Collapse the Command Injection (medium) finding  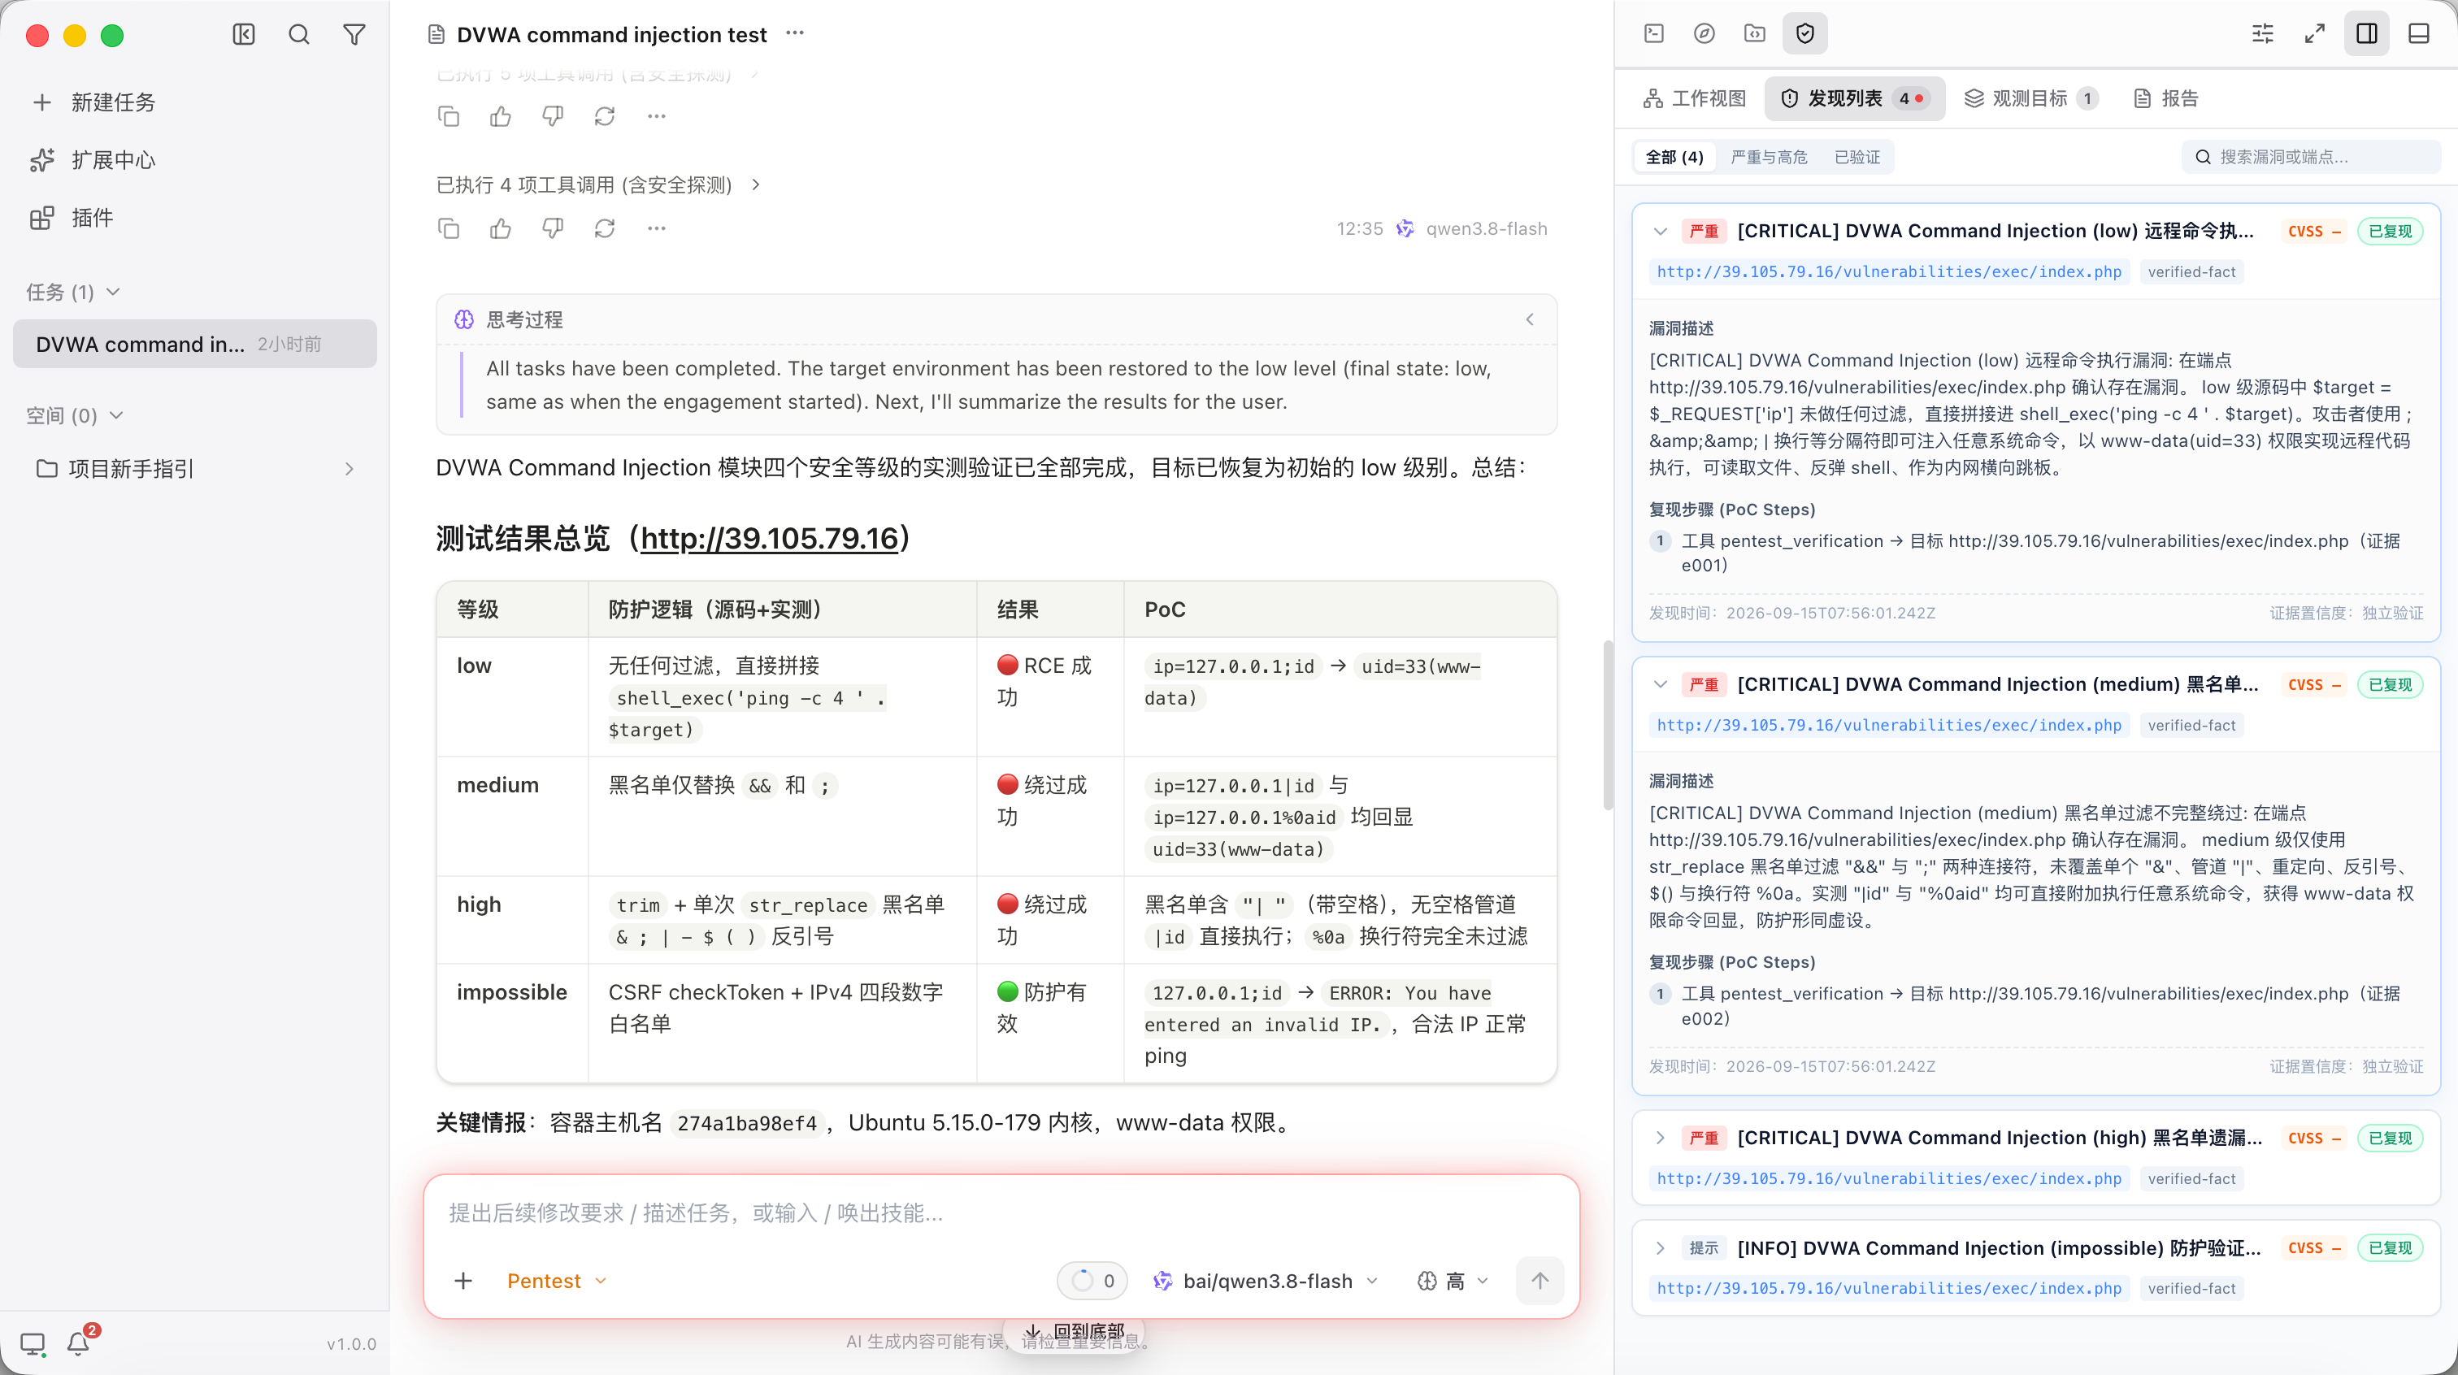click(x=1661, y=684)
